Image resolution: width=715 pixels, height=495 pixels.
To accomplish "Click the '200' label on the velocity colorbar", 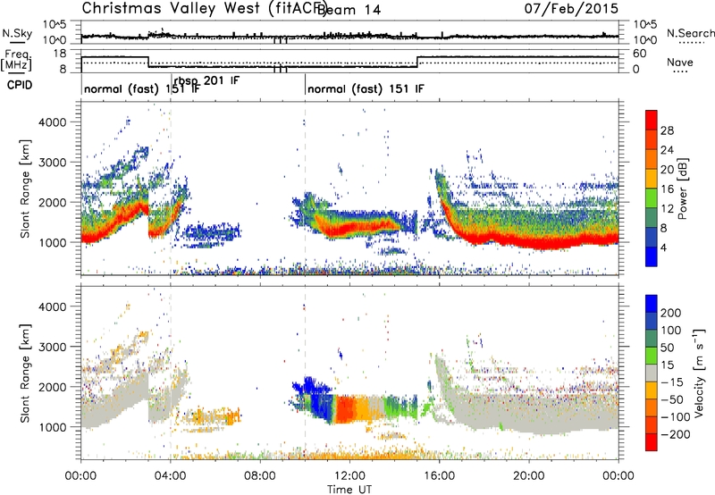I will [671, 313].
